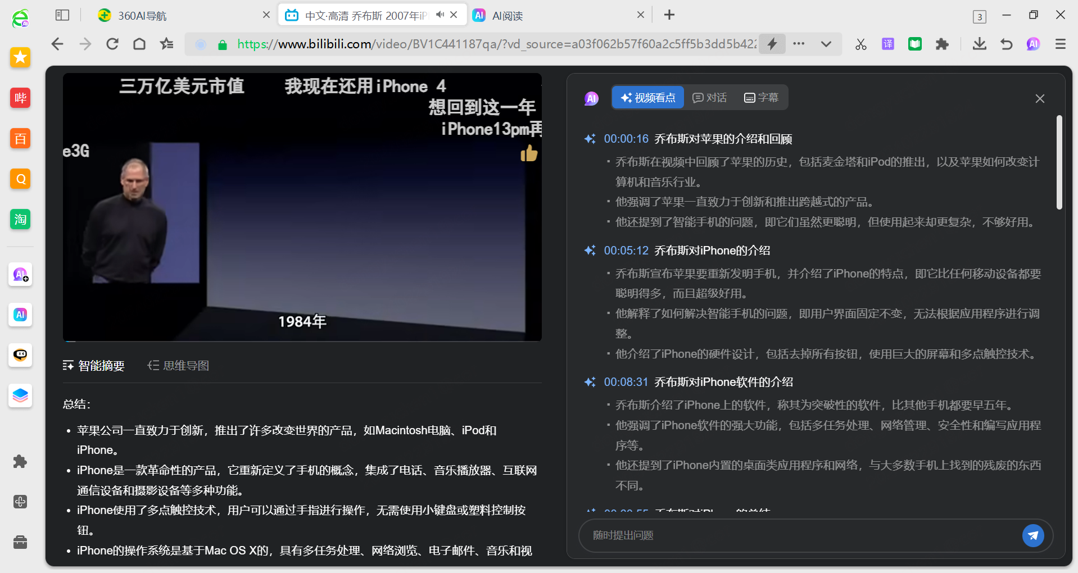Mute audio on the Bilibili tab

(x=440, y=15)
